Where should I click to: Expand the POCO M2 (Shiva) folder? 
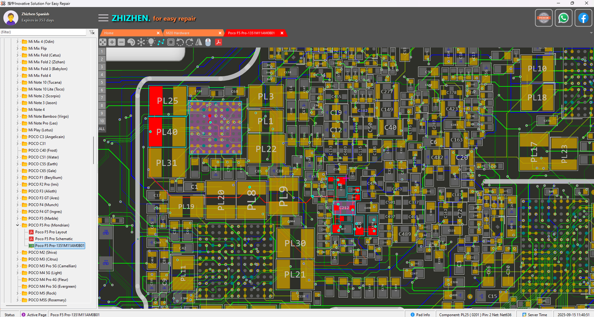pyautogui.click(x=18, y=253)
